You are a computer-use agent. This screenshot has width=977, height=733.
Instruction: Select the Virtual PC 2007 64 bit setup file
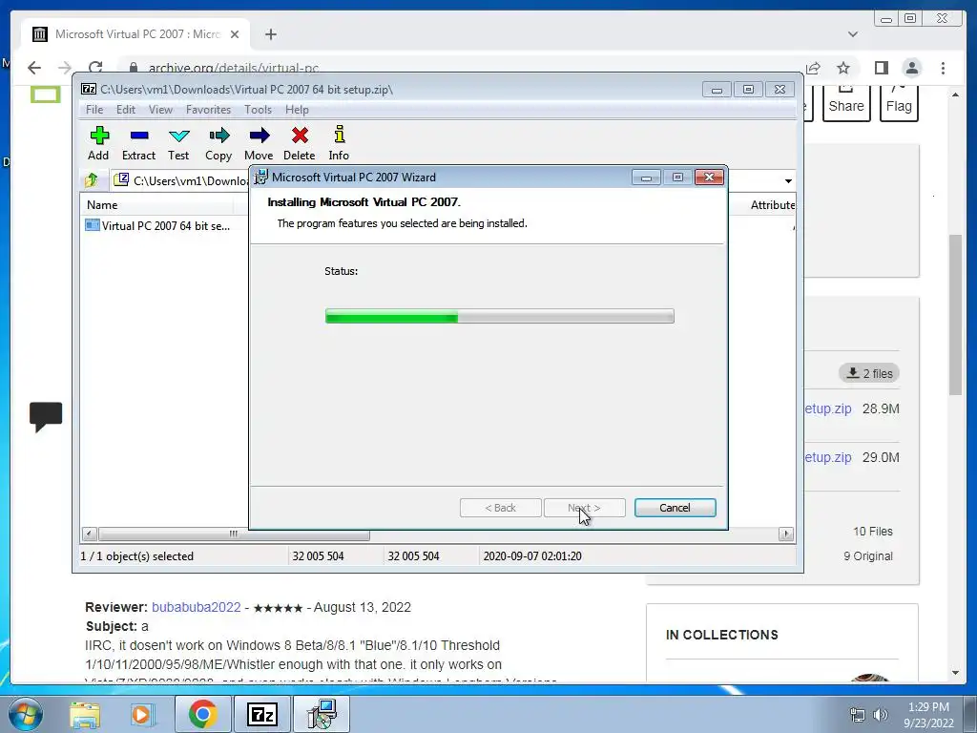tap(158, 225)
